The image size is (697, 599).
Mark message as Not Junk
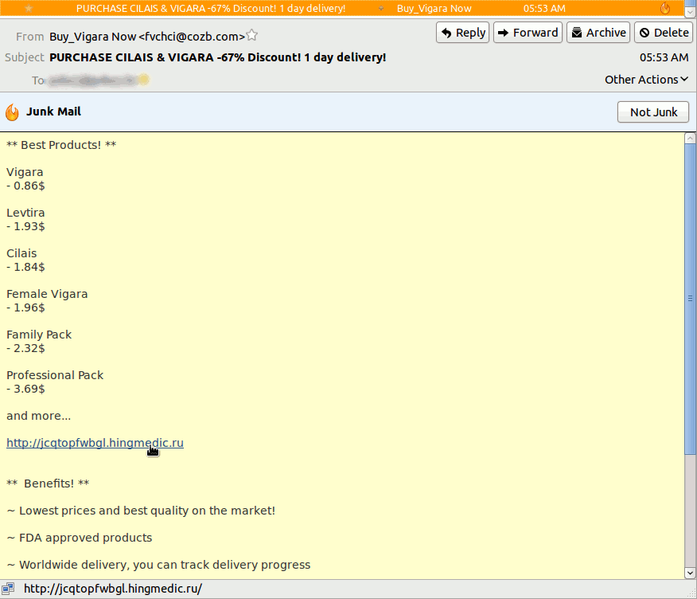(652, 112)
